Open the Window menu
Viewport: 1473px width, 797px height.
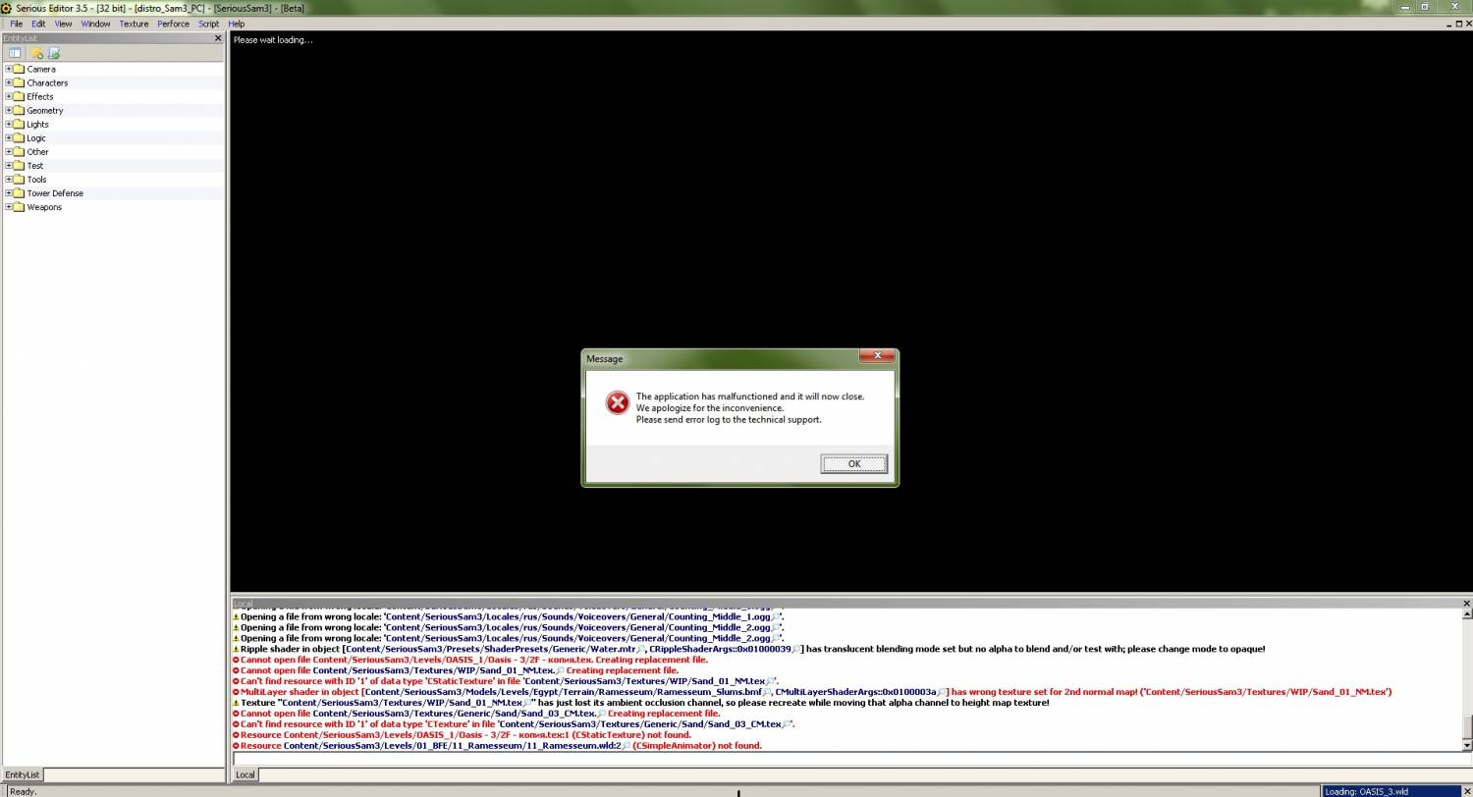pos(95,24)
